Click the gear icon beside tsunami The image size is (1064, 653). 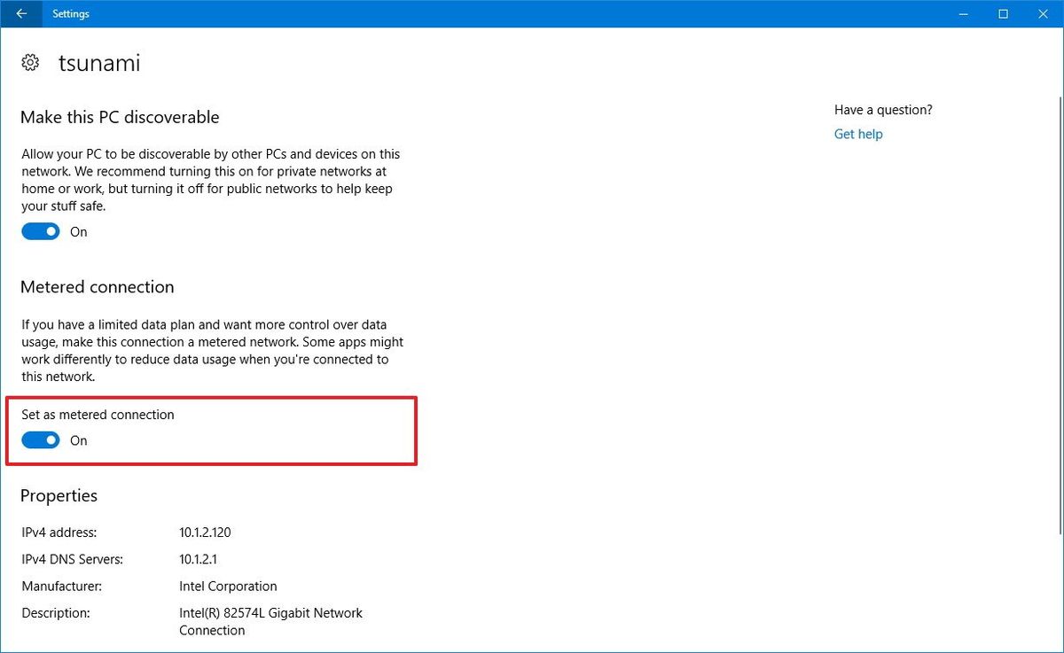(x=30, y=62)
